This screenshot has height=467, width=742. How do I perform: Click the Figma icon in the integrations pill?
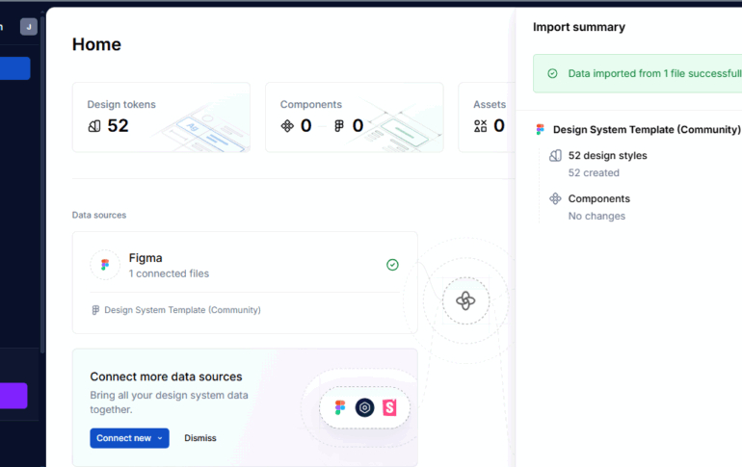pos(340,408)
